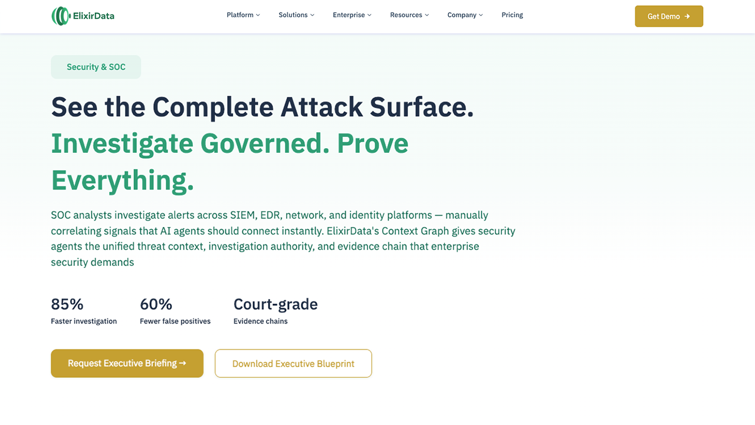The image size is (755, 425).
Task: Go to the Pricing page
Action: 512,15
